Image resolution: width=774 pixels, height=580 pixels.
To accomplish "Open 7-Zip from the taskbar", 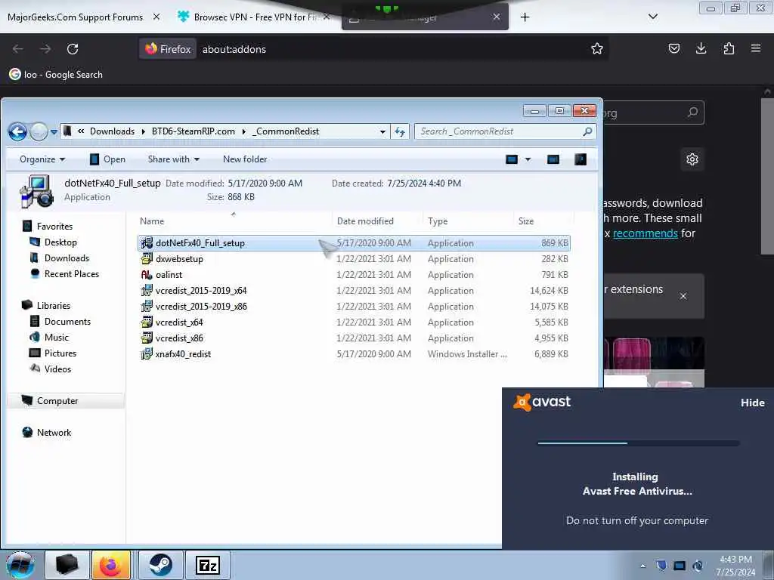I will click(208, 565).
